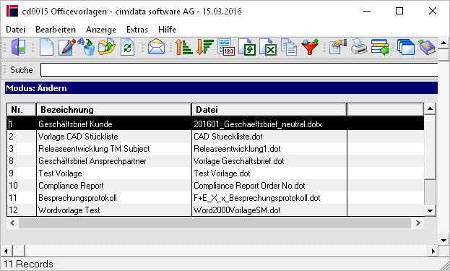Image resolution: width=450 pixels, height=271 pixels.
Task: Click the window outer scroll down arrow
Action: [443, 240]
